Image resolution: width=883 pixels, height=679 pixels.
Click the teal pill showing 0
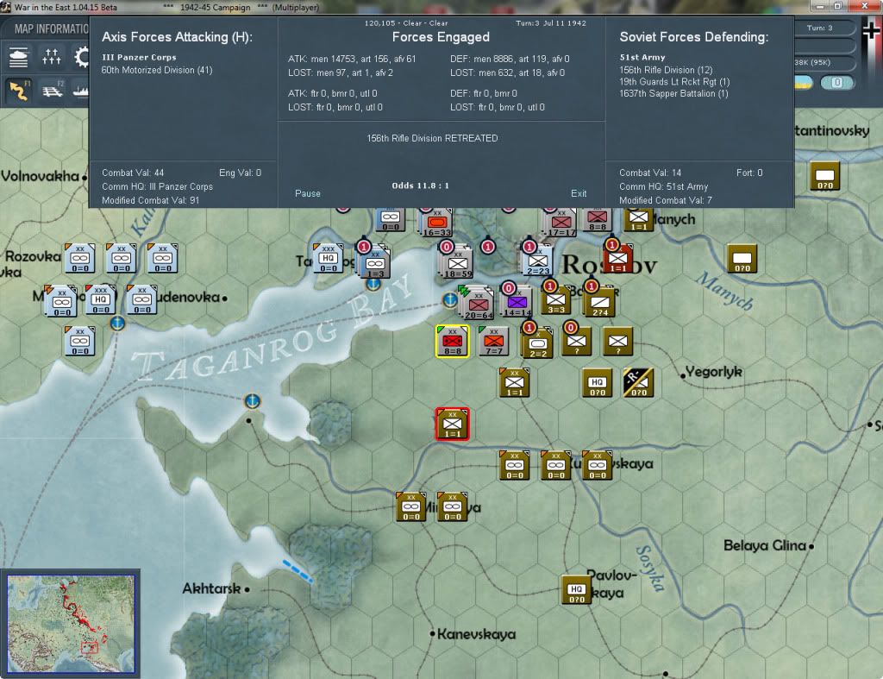836,83
